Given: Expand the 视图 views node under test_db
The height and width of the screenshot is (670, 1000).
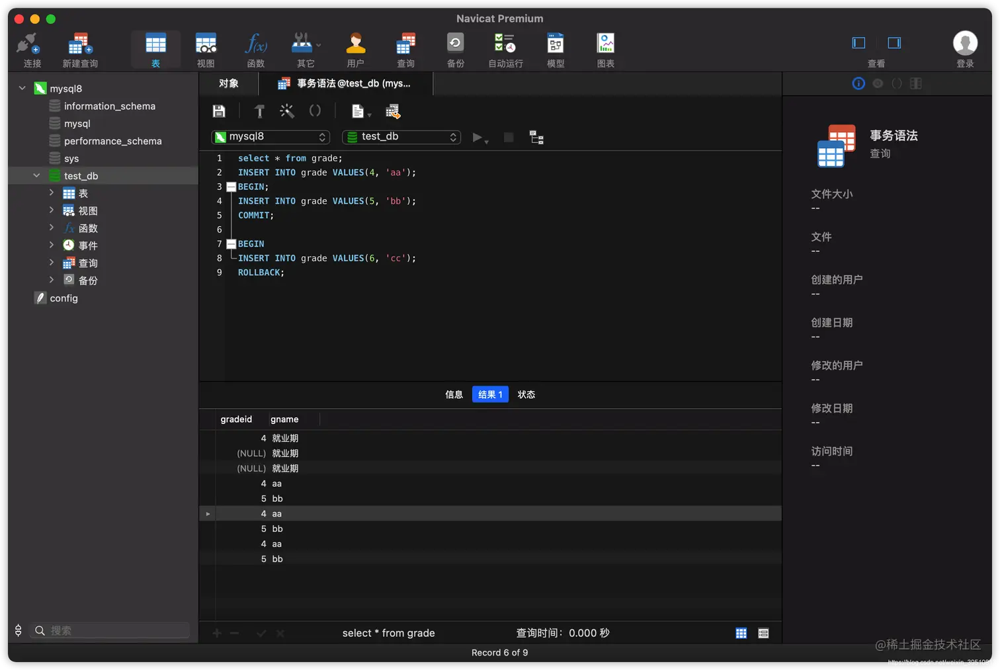Looking at the screenshot, I should (x=52, y=210).
